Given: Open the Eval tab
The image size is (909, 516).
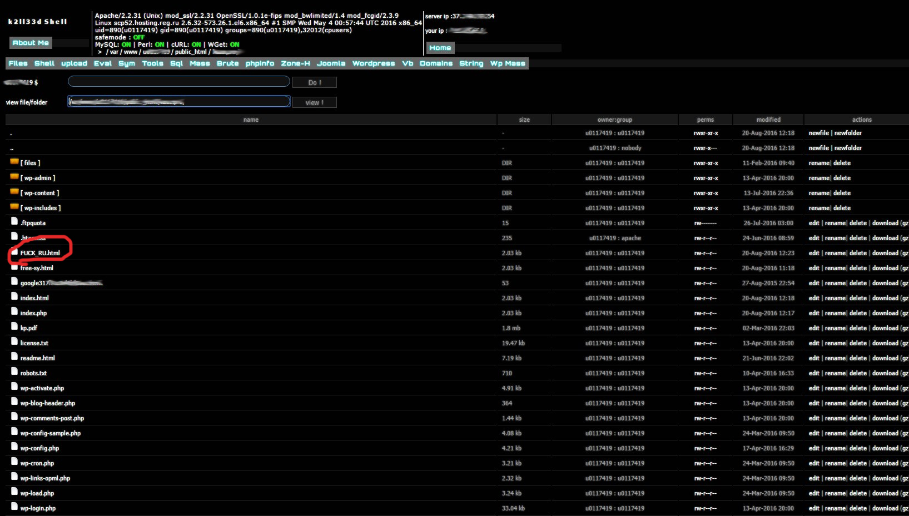Looking at the screenshot, I should pyautogui.click(x=103, y=63).
